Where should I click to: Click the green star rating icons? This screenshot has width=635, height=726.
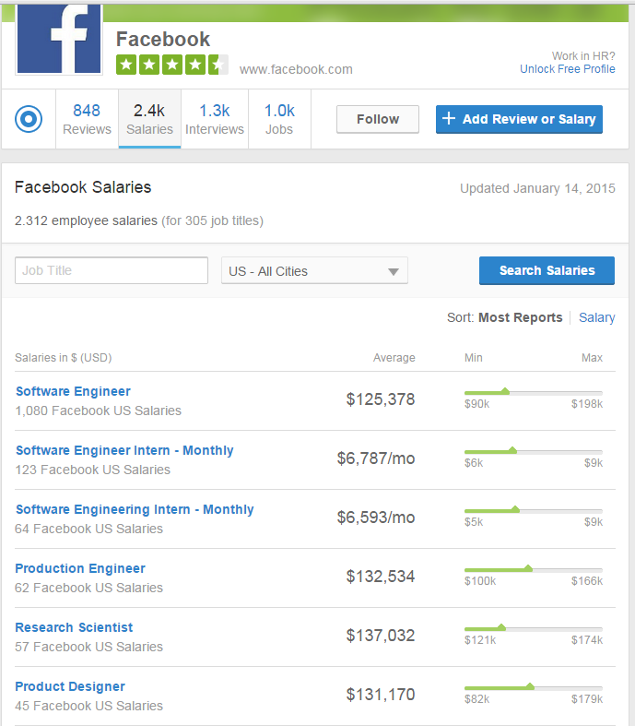click(x=171, y=65)
